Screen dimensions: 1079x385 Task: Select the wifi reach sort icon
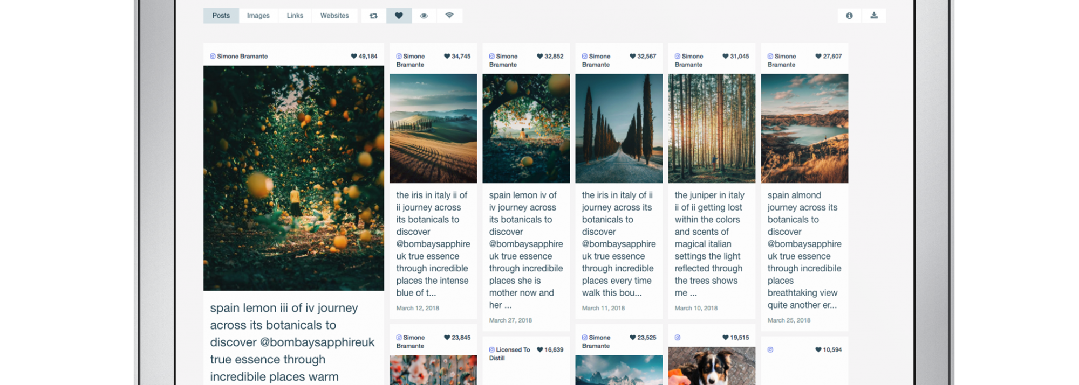coord(449,16)
